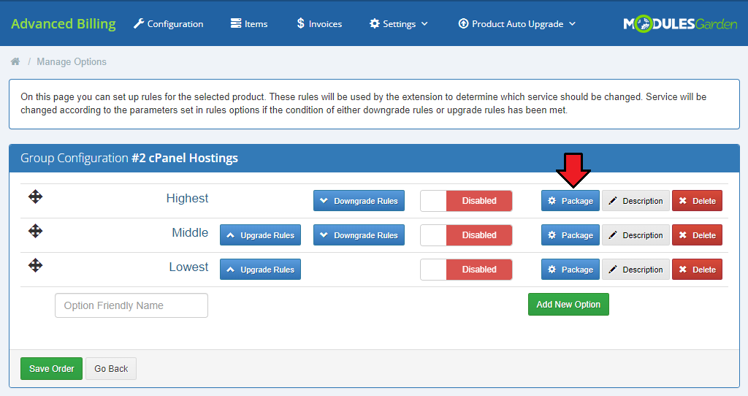748x396 pixels.
Task: Open Upgrade Rules for the Middle option
Action: (x=261, y=235)
